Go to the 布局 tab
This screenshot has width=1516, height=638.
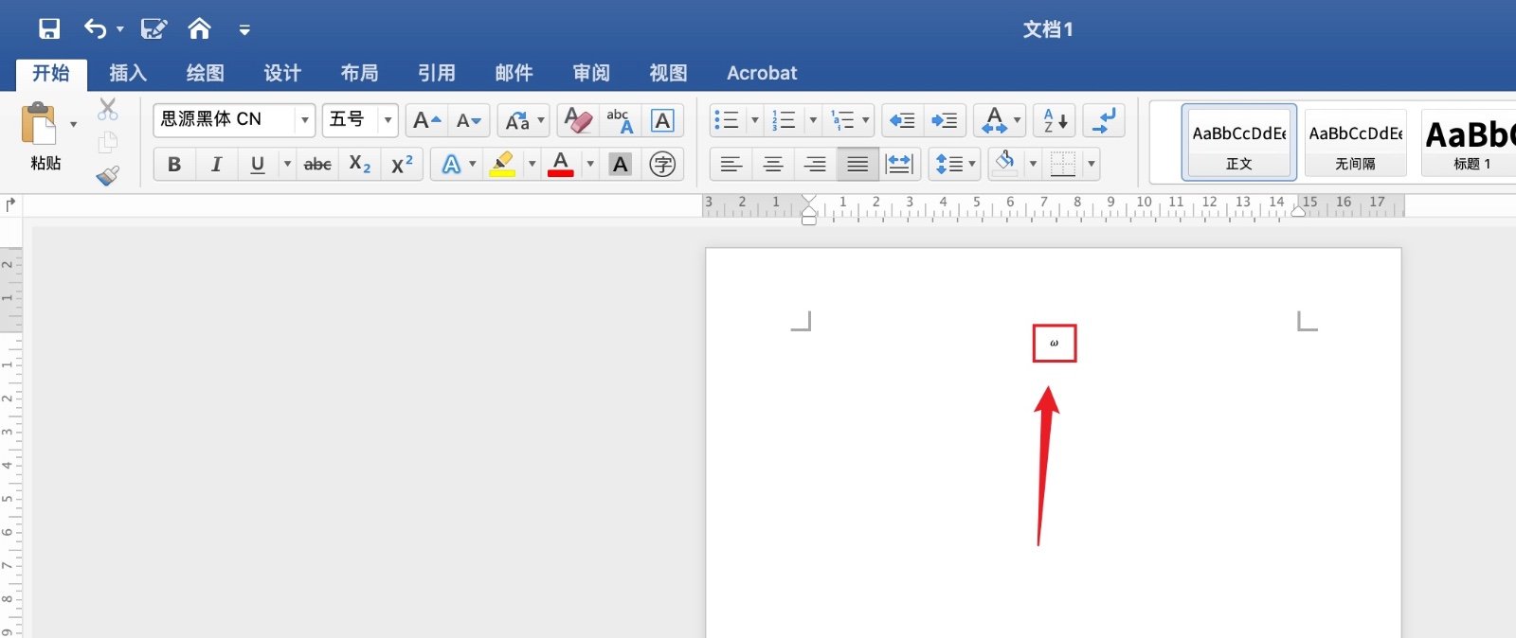[x=359, y=73]
